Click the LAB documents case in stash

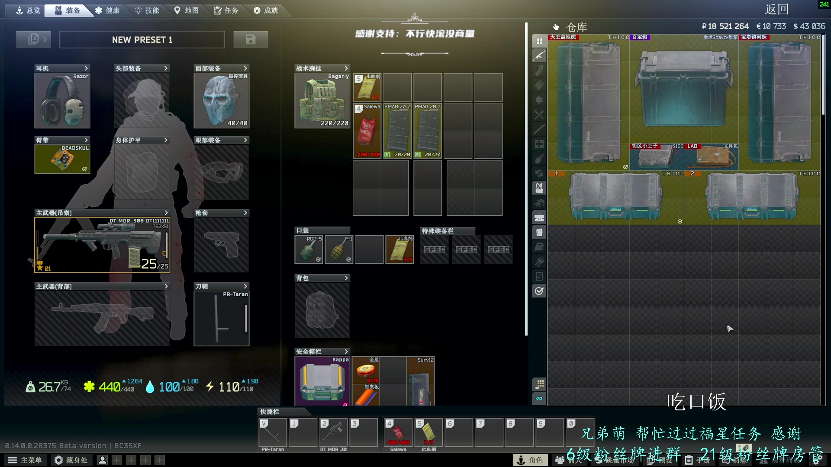(x=712, y=157)
